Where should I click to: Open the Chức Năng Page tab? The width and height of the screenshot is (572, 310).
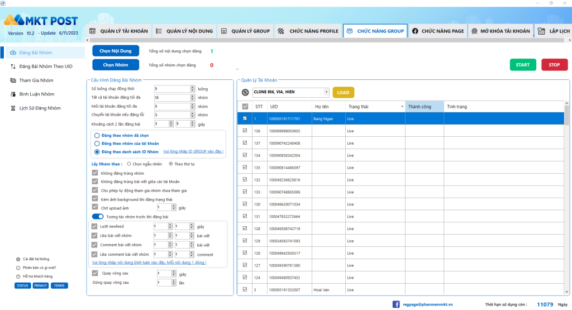(x=438, y=31)
